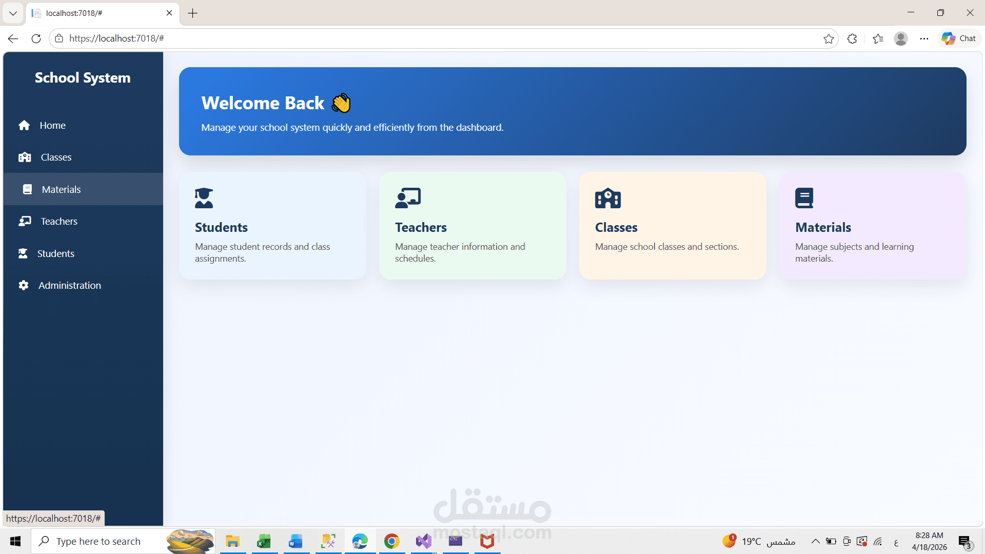
Task: Click the Classes school icon in sidebar
Action: coord(25,157)
